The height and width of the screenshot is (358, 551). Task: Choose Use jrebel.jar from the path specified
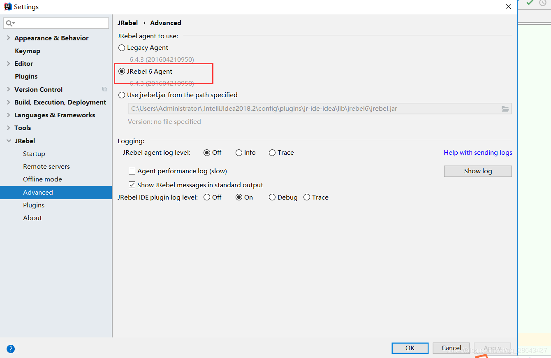[x=122, y=95]
